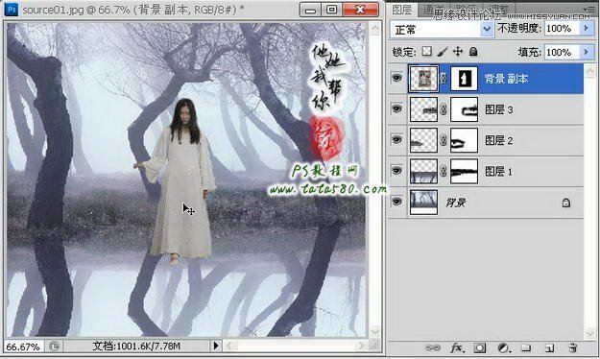The image size is (600, 359).
Task: Open the 填充 fill slider arrow
Action: point(587,52)
